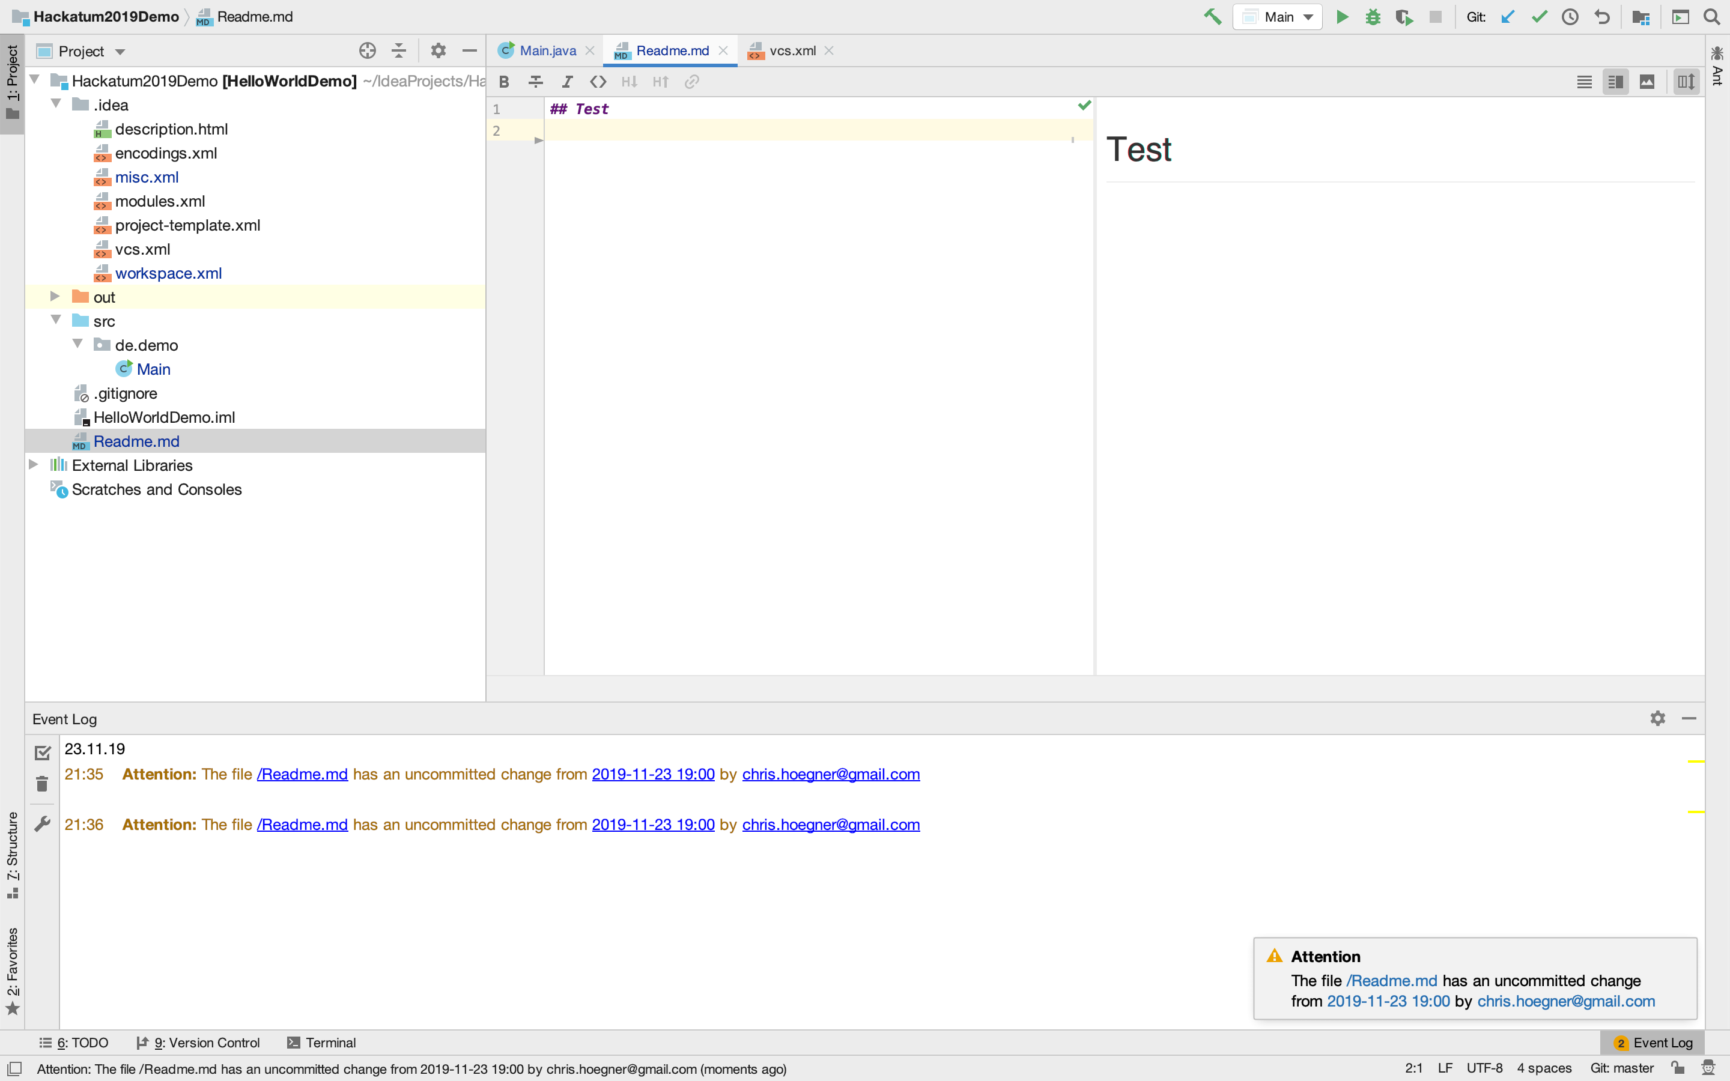Show editor only view mode
The width and height of the screenshot is (1730, 1081).
tap(1584, 82)
